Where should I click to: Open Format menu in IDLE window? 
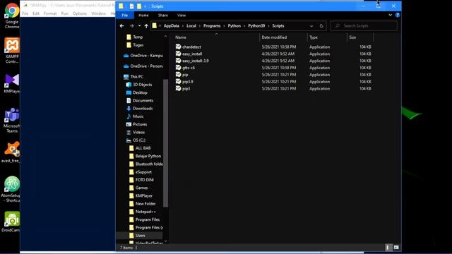pos(50,13)
